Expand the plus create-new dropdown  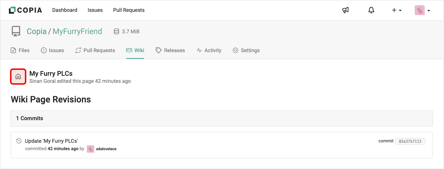[x=397, y=10]
